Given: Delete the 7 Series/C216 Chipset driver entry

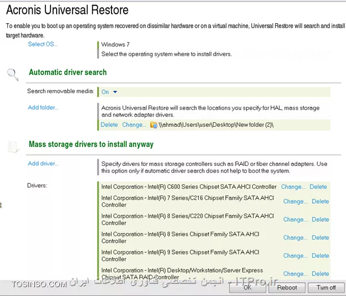Looking at the screenshot, I should (320, 201).
